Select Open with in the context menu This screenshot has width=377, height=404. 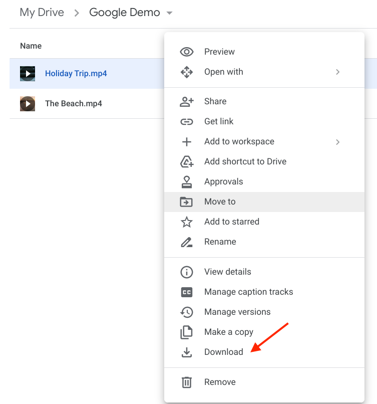(x=264, y=72)
